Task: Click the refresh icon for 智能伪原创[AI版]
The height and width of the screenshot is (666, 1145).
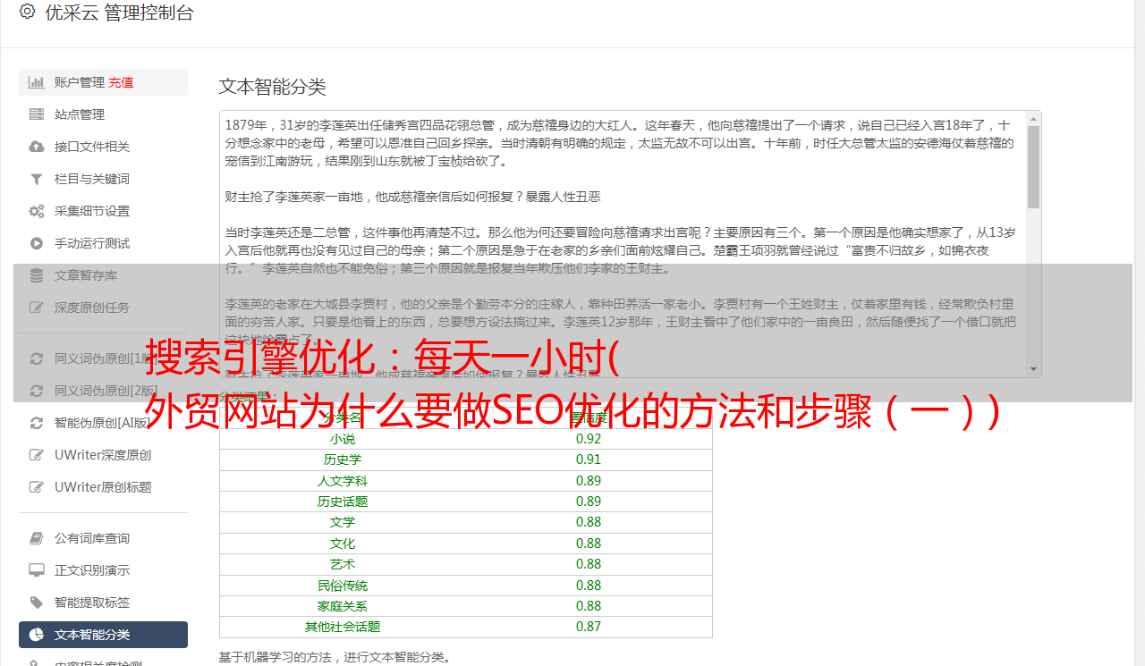Action: pos(37,423)
